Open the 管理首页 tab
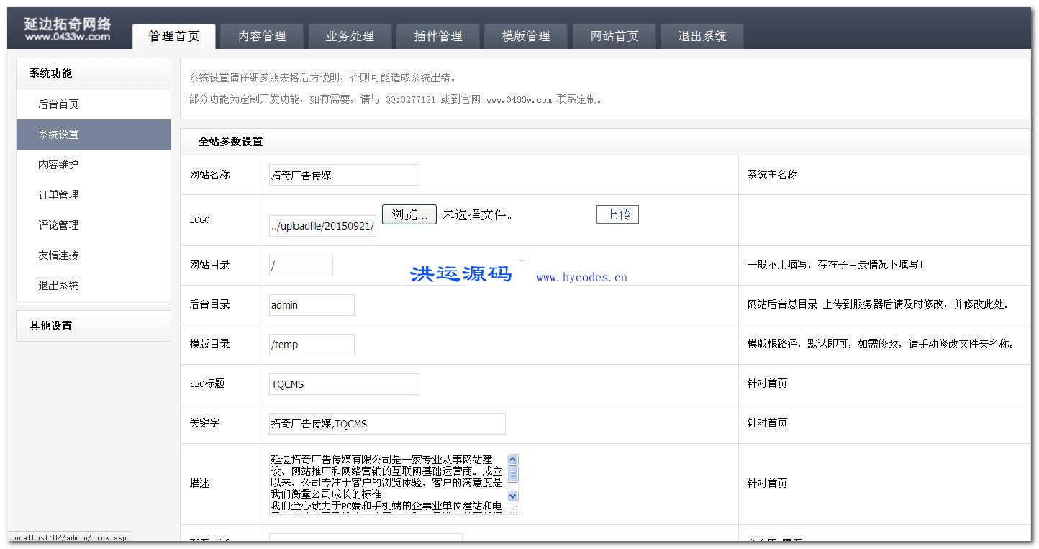 point(174,37)
